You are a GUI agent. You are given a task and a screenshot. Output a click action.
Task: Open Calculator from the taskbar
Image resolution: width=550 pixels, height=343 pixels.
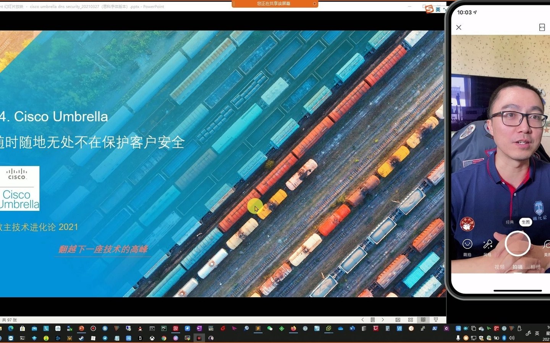click(x=388, y=328)
